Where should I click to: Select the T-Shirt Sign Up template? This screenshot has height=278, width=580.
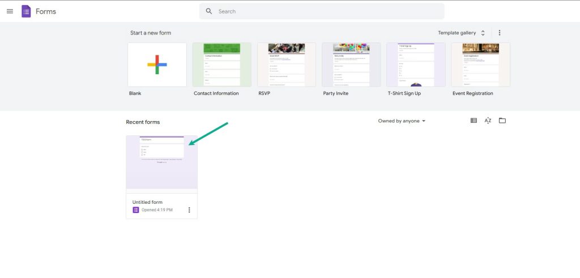416,65
